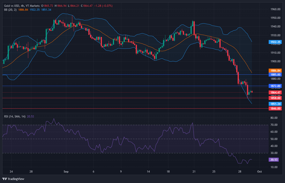Click the BB lower value 1851.34 in legend
Viewport: 285px width, 183px height.
pos(46,10)
